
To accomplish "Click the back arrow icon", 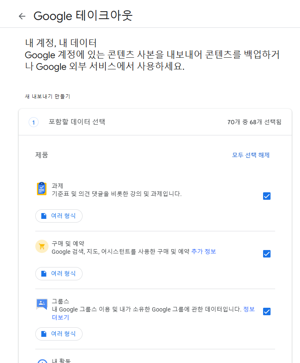I will 22,16.
